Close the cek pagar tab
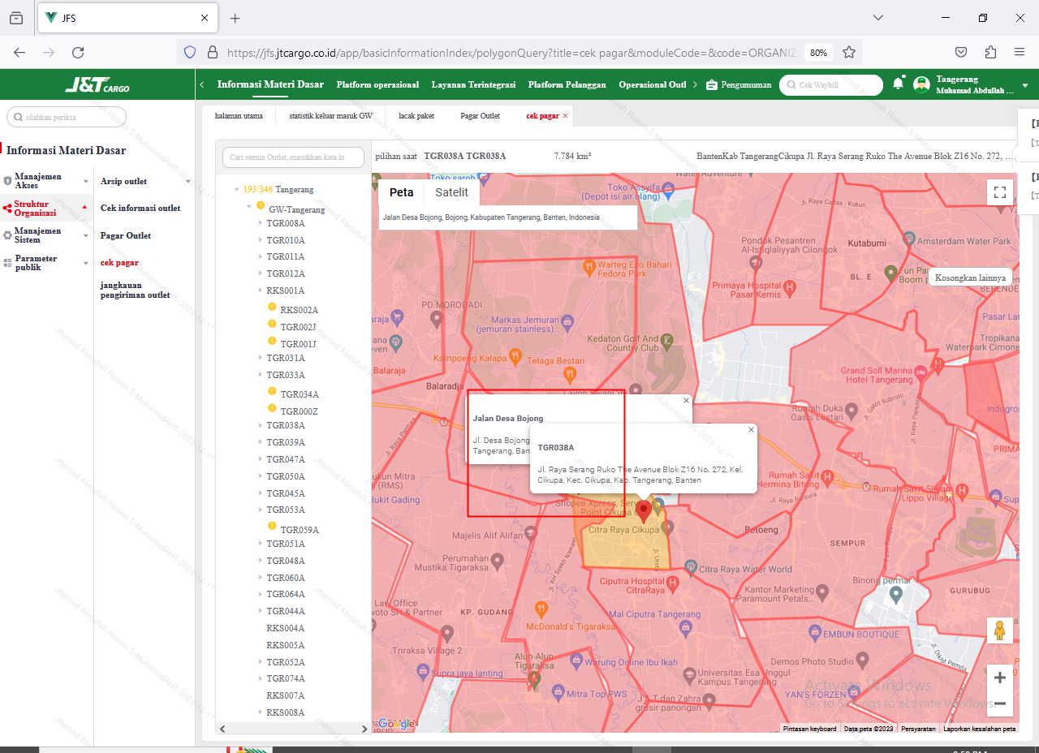The width and height of the screenshot is (1039, 753). (566, 116)
